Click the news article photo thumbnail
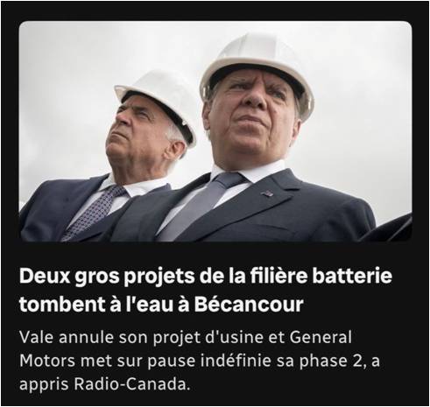 tap(215, 131)
